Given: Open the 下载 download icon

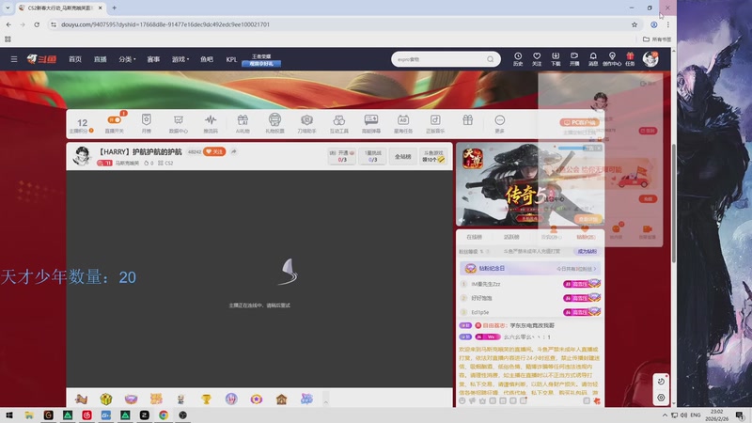Looking at the screenshot, I should click(556, 59).
